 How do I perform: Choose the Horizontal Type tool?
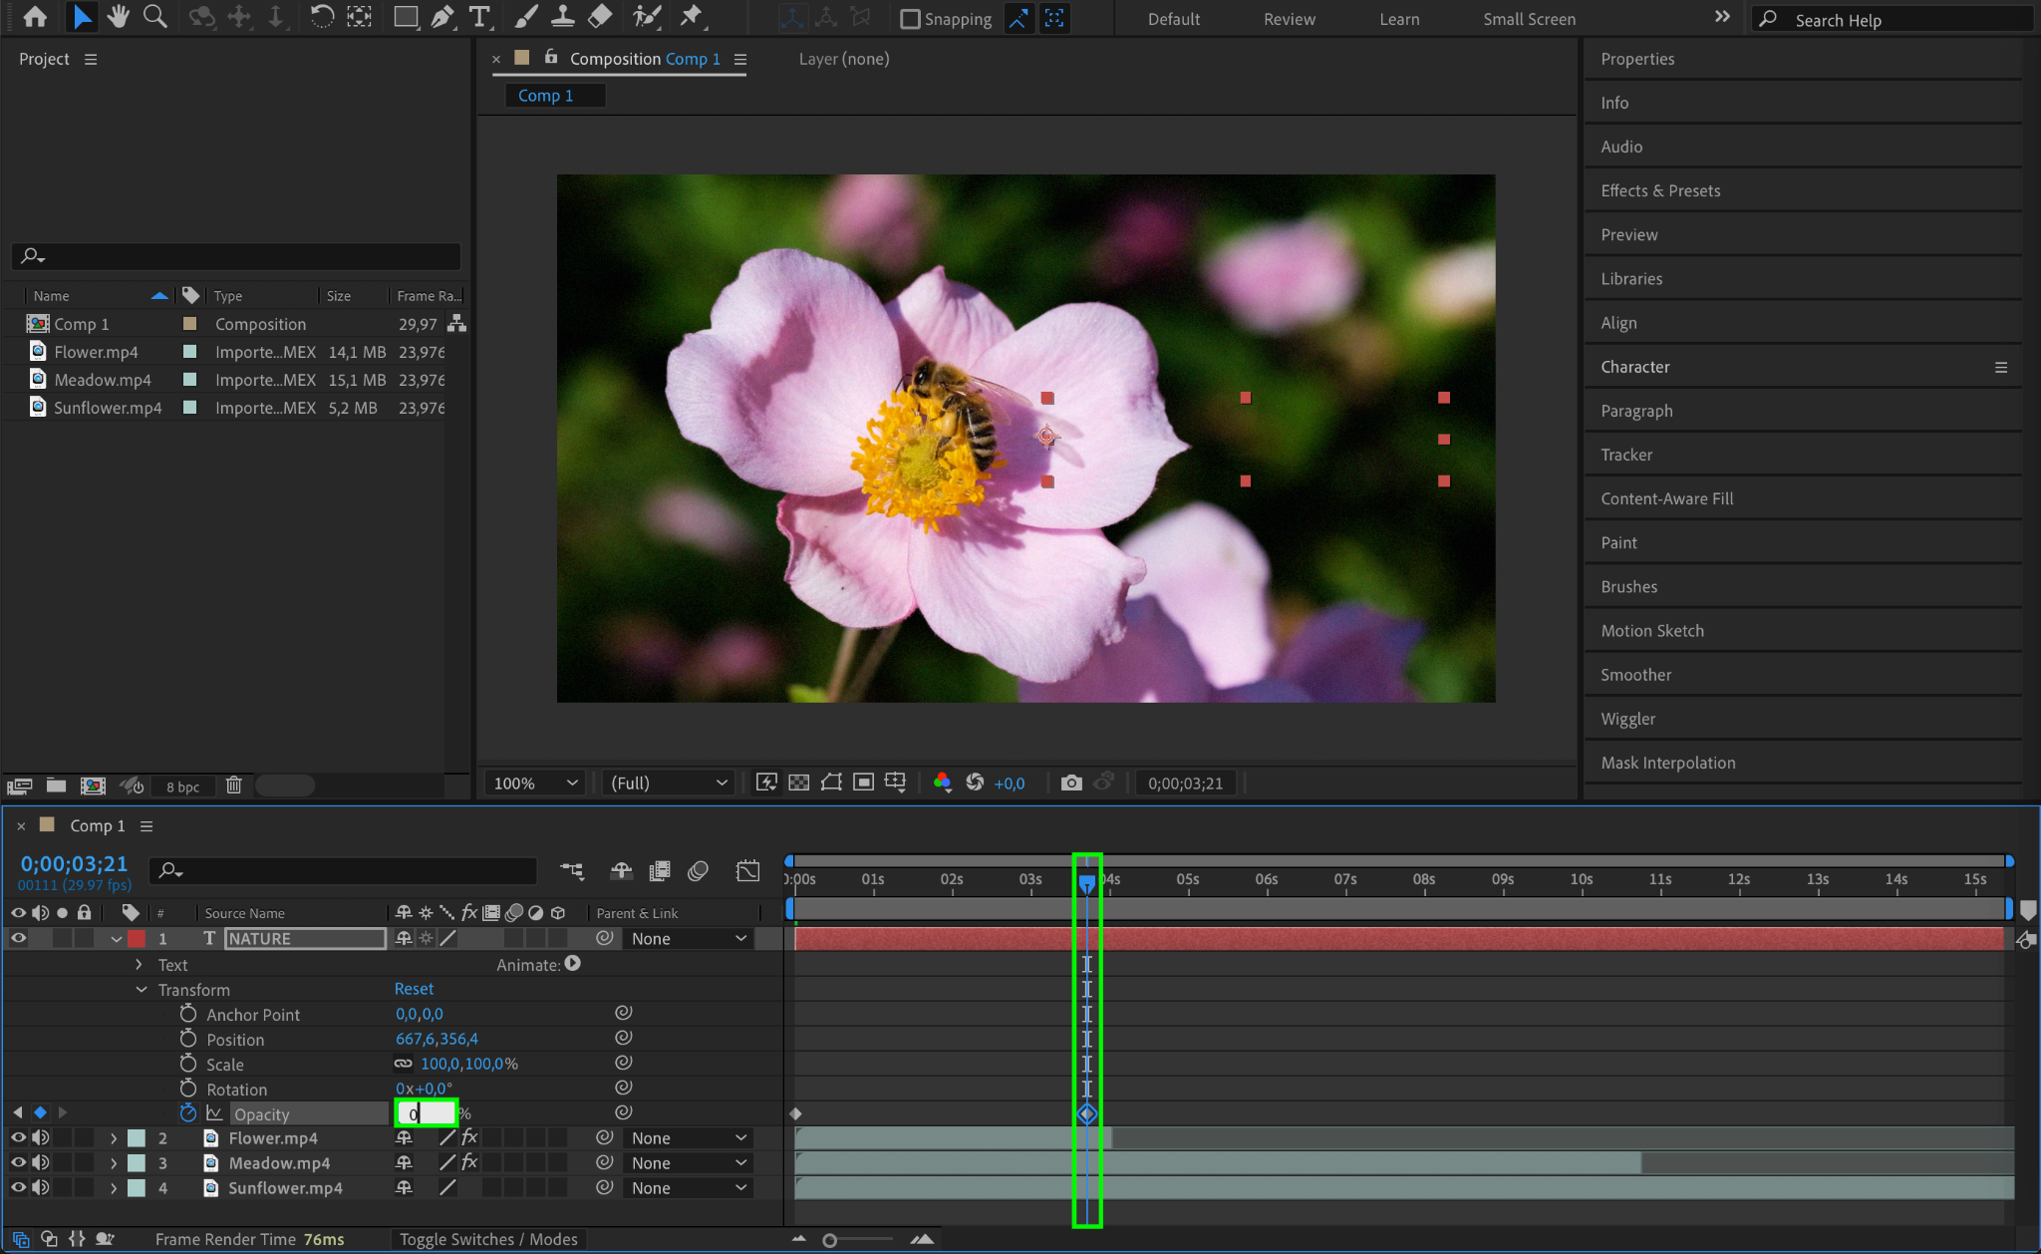click(479, 17)
